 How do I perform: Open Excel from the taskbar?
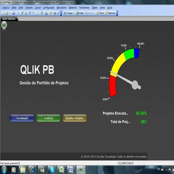click(62, 170)
